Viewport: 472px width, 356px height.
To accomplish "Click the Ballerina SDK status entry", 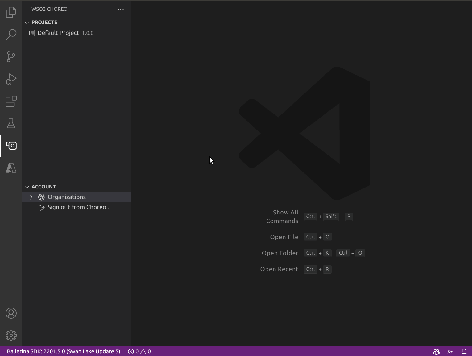I will pos(64,351).
